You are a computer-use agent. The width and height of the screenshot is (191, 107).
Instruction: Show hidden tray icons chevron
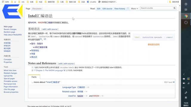(184, 74)
